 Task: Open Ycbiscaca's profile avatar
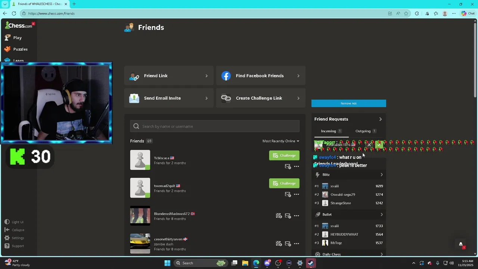click(140, 160)
